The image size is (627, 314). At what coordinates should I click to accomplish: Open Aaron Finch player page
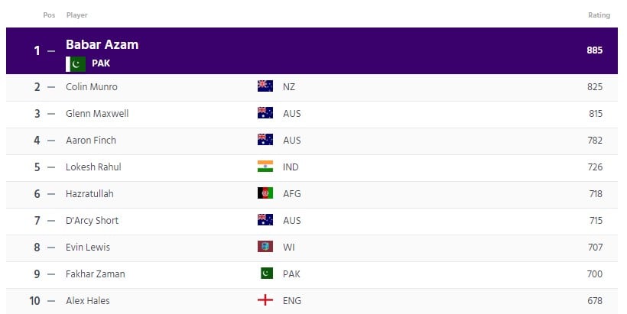(91, 141)
